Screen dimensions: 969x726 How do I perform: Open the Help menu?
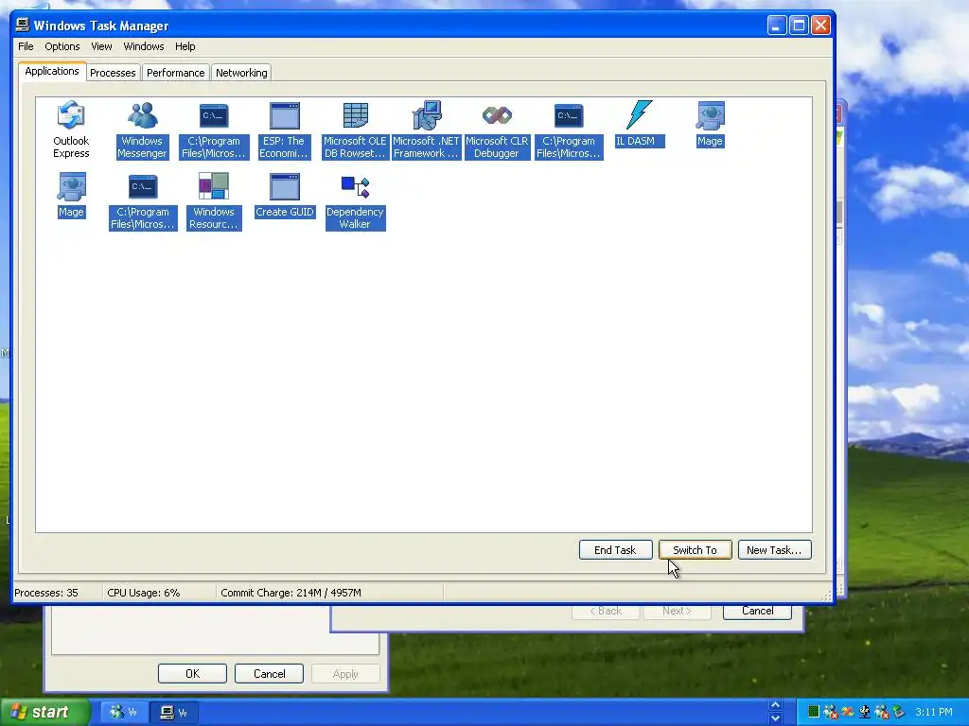pos(185,46)
